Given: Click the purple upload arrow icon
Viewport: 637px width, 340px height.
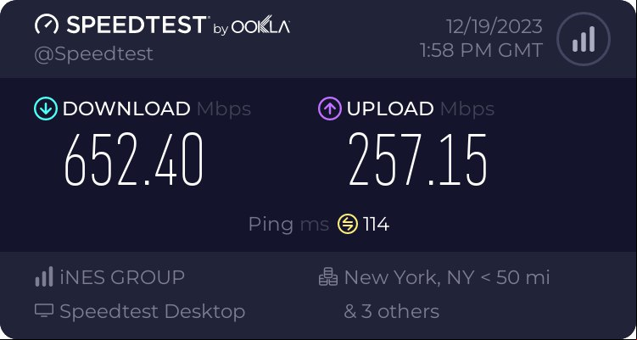Looking at the screenshot, I should coord(329,109).
